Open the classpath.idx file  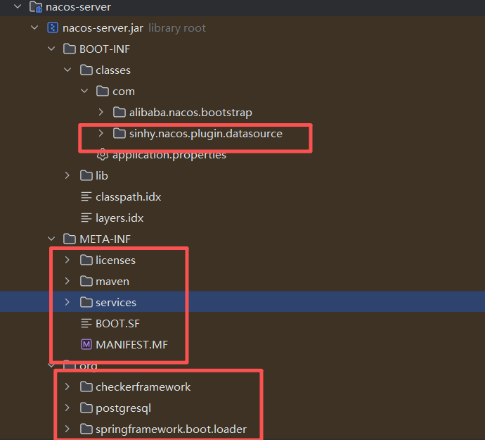click(x=129, y=197)
